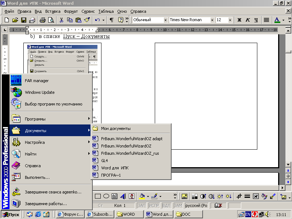Screen dimensions: 292x219
Task: Click the Less Brightness sun icon
Action: (228, 196)
